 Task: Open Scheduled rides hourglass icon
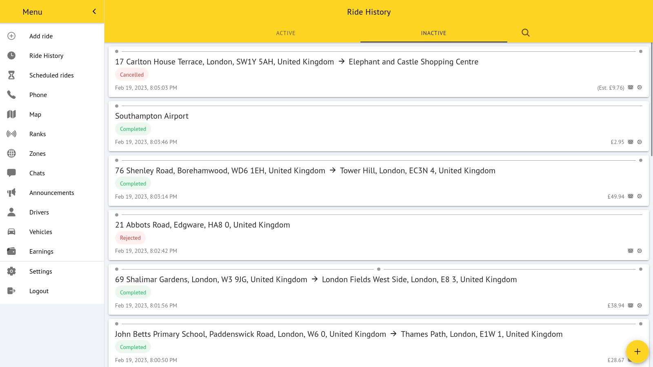[x=11, y=75]
